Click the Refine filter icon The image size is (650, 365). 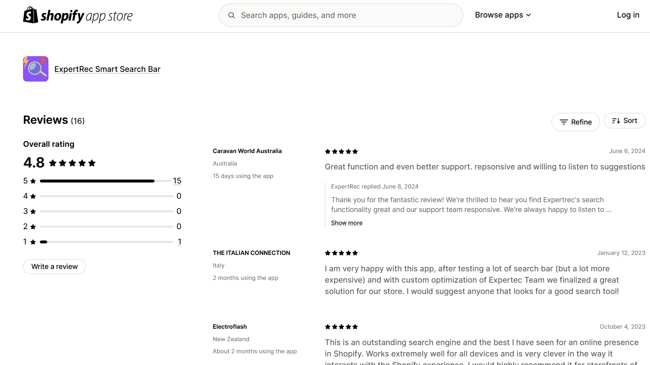point(563,122)
